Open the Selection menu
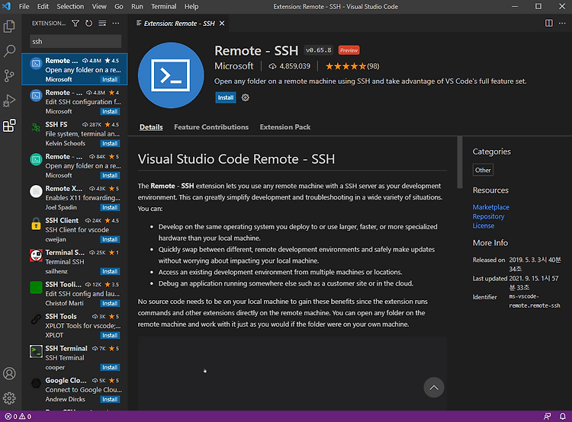 (x=70, y=7)
